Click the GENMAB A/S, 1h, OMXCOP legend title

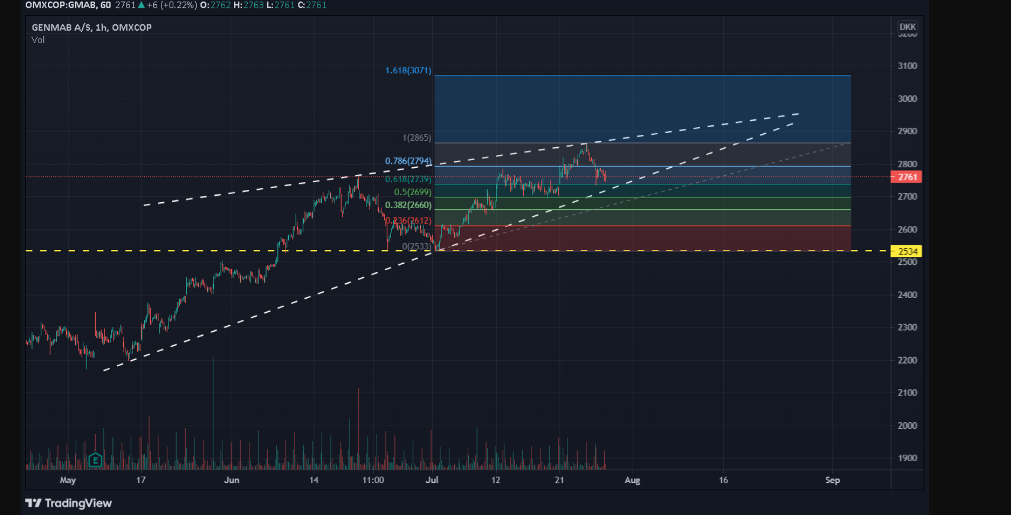coord(92,27)
